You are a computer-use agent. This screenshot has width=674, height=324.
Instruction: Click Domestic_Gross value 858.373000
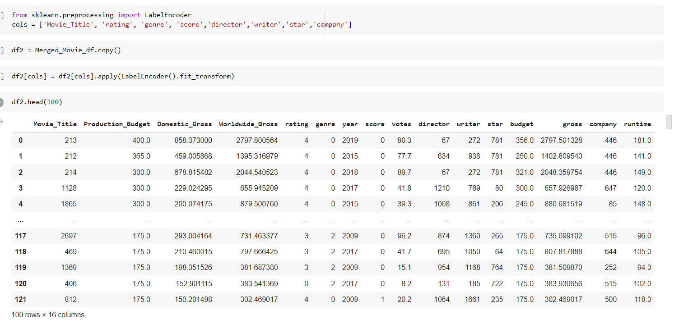click(193, 140)
